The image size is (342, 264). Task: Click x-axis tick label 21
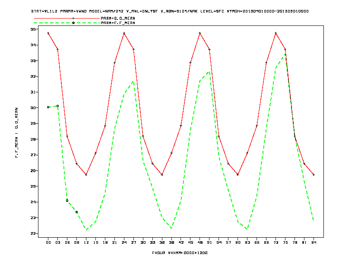(x=114, y=242)
